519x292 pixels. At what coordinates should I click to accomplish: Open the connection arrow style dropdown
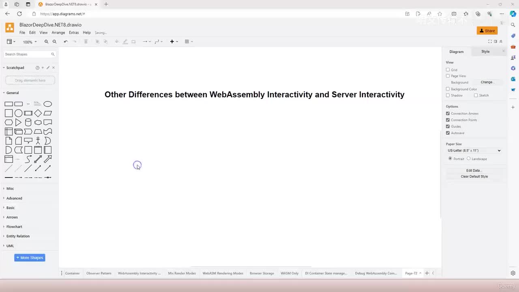pyautogui.click(x=147, y=42)
